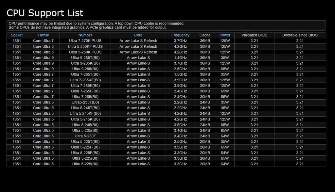
Task: Select the 1.5GHz frequency of Ultra 7-265T
Action: tap(180, 74)
